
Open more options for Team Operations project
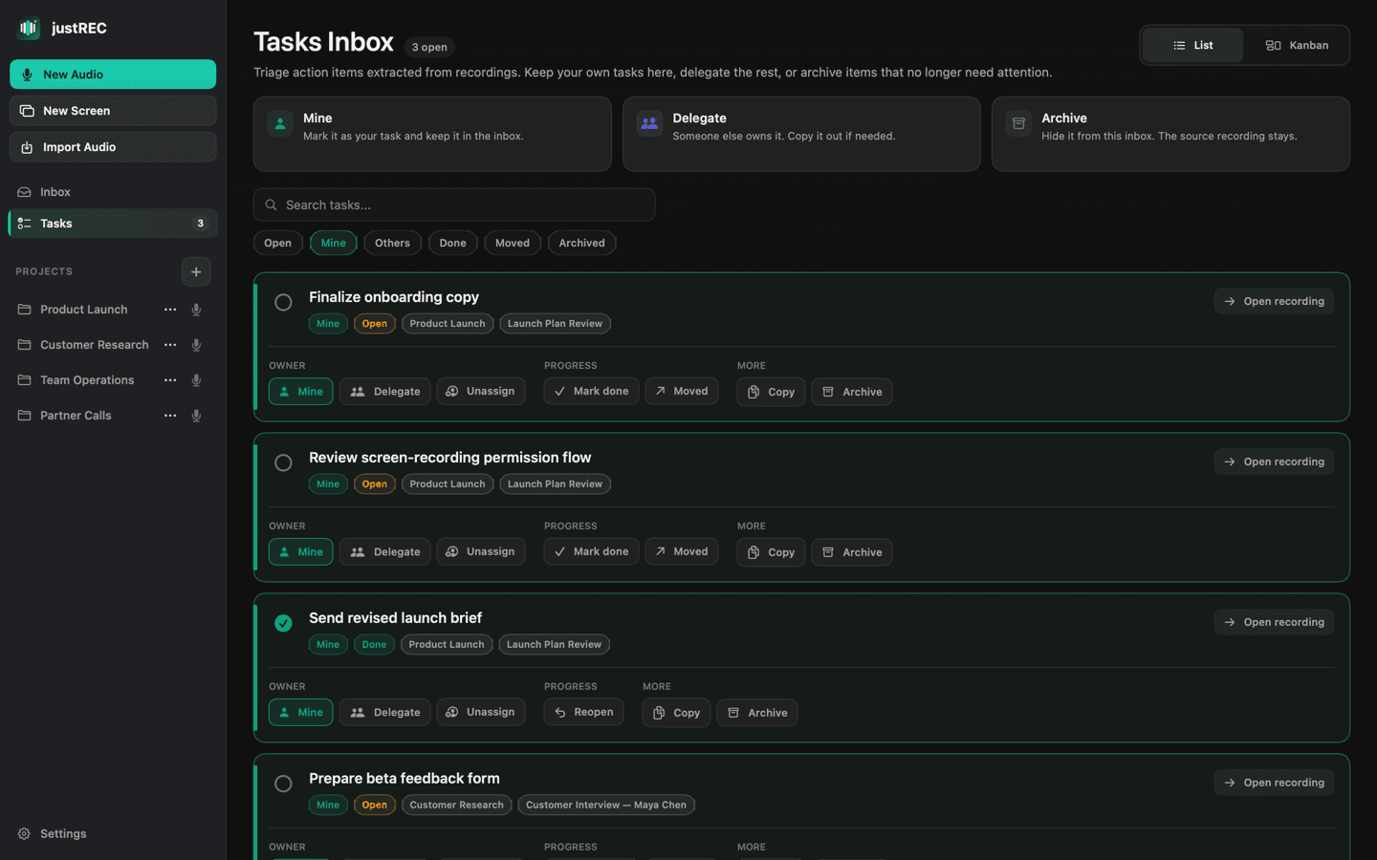(170, 380)
